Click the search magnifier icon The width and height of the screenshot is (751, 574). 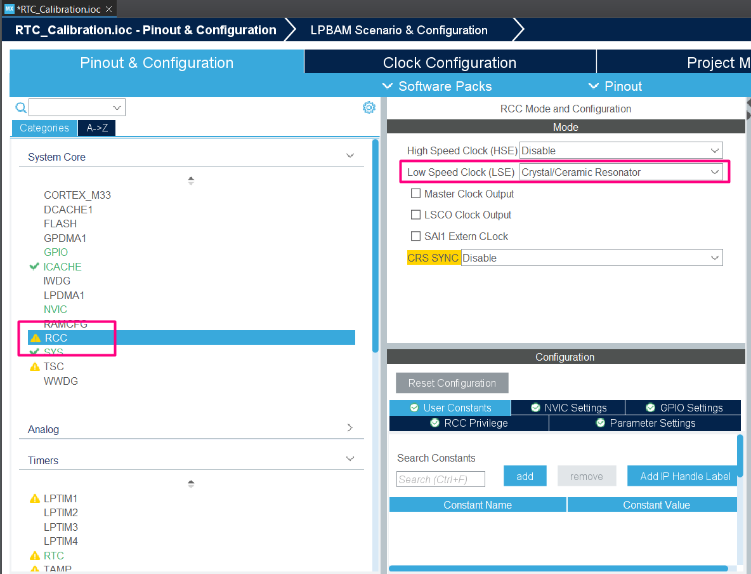coord(20,107)
